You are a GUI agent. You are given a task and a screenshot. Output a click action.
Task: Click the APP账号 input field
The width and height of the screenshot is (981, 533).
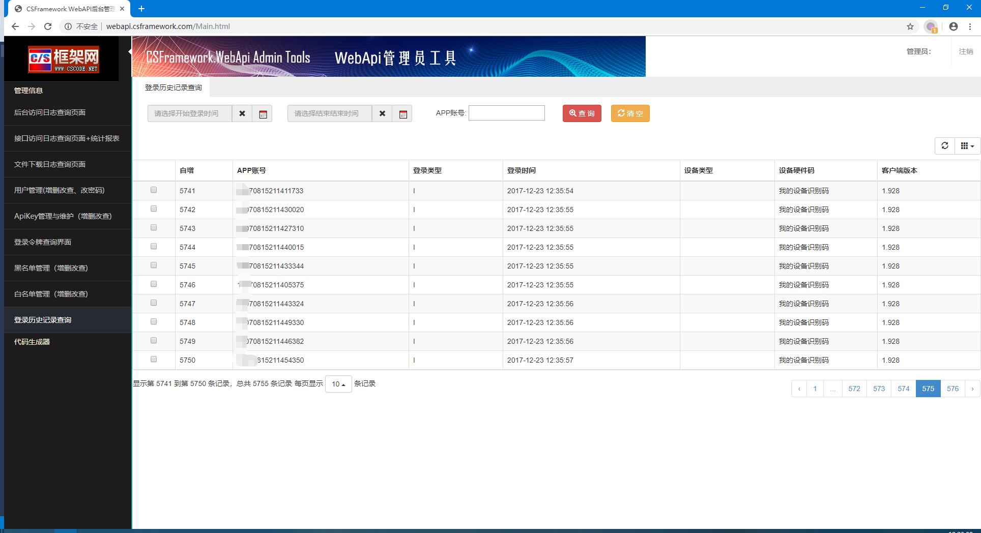[506, 113]
